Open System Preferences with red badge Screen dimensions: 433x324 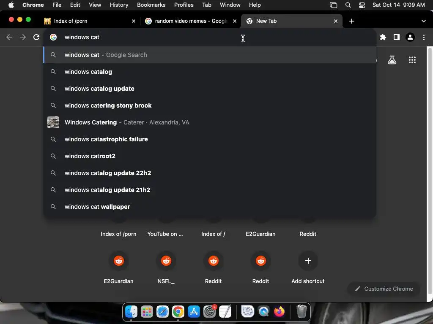pos(210,312)
